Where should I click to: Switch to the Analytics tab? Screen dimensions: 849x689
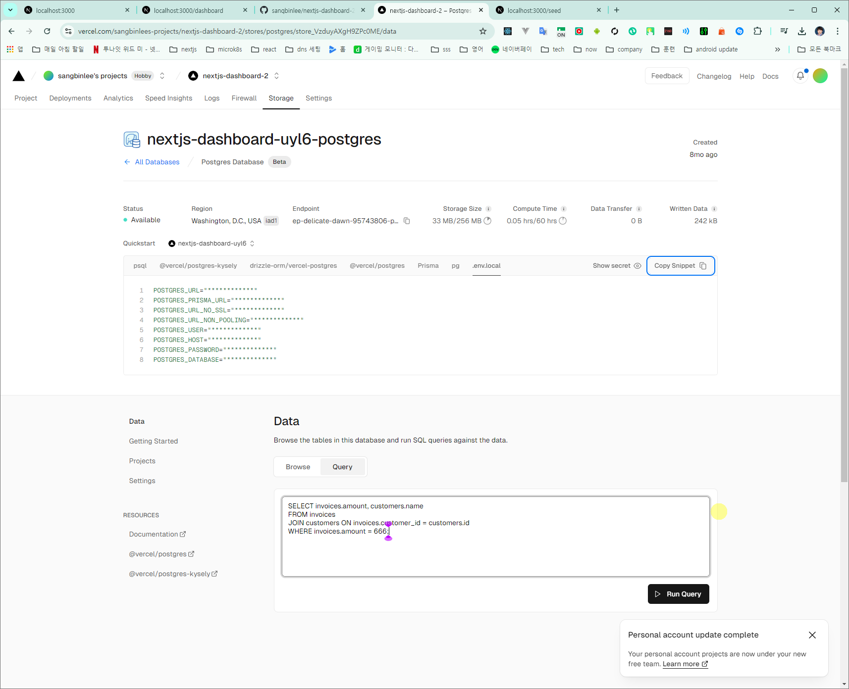[x=118, y=98]
